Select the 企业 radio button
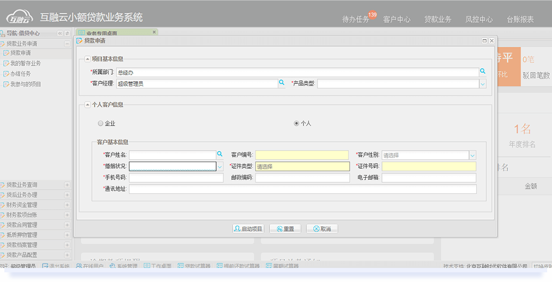The image size is (552, 282). tap(100, 124)
